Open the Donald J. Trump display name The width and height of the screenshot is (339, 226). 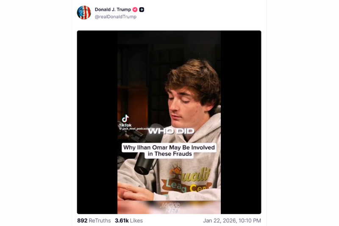[x=113, y=9]
